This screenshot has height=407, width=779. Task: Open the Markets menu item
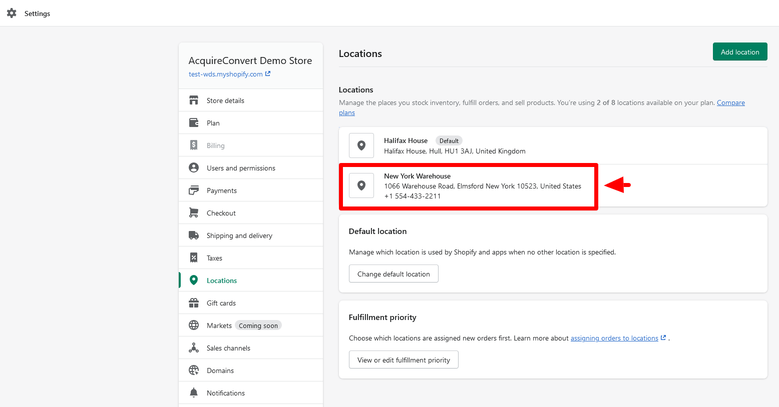pyautogui.click(x=219, y=325)
